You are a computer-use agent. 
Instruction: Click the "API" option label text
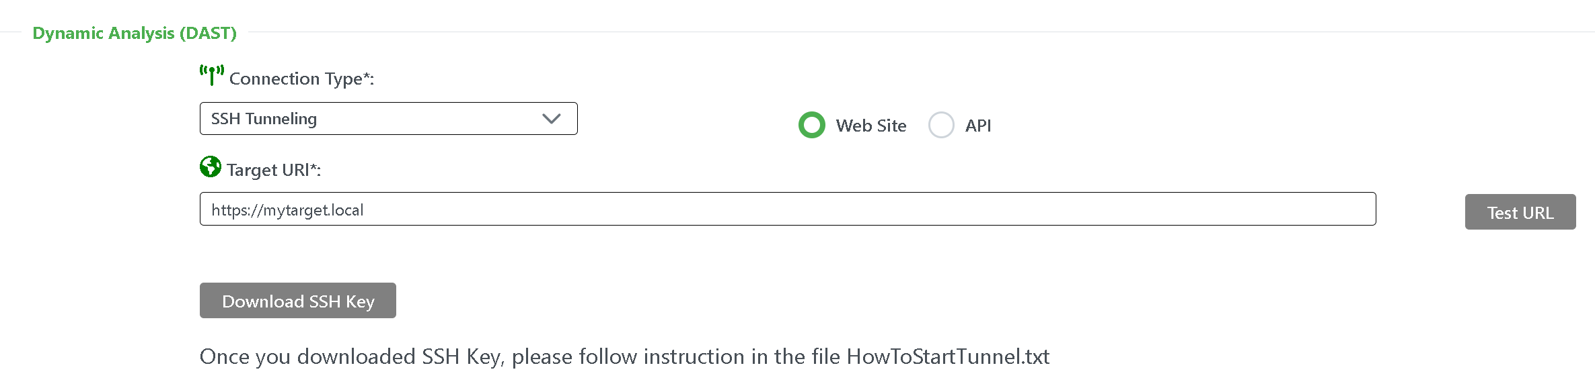[x=978, y=126]
